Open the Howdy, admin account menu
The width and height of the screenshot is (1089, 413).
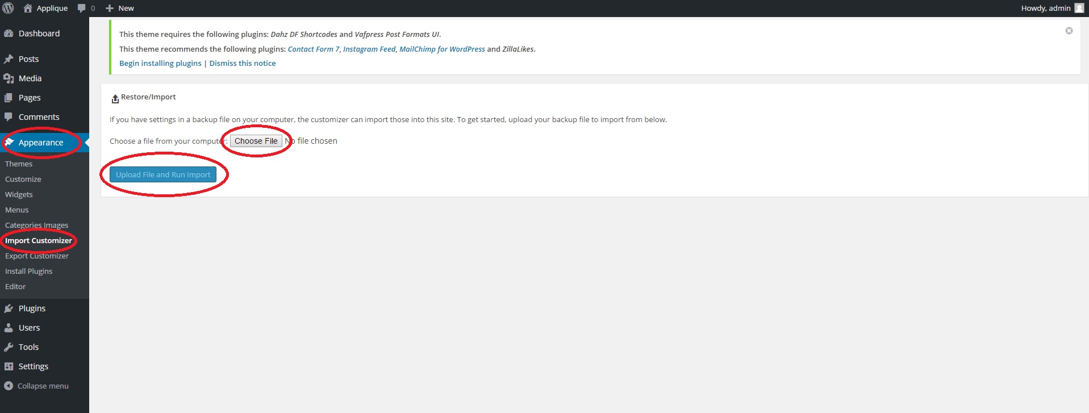(1045, 8)
